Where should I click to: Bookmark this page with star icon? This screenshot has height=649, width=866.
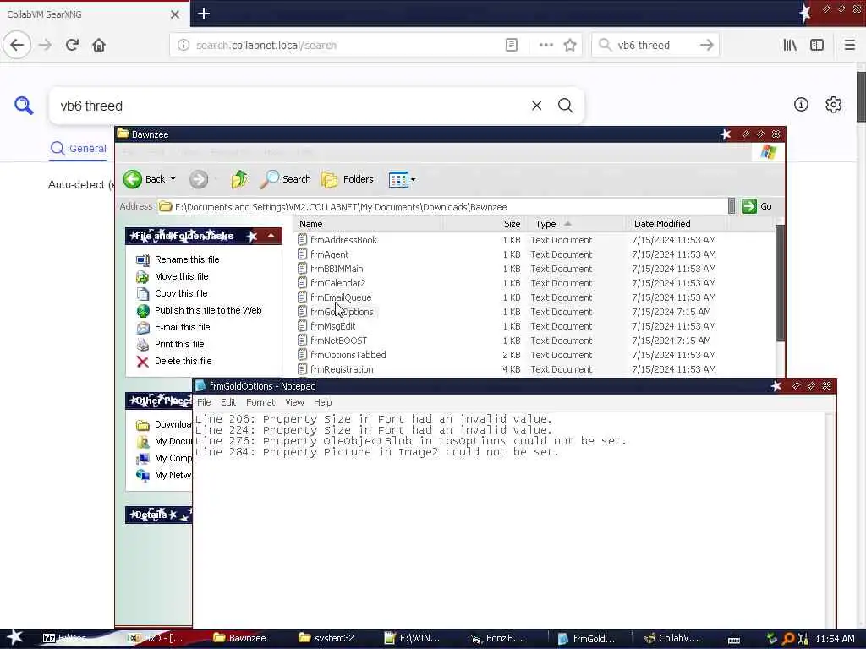570,45
